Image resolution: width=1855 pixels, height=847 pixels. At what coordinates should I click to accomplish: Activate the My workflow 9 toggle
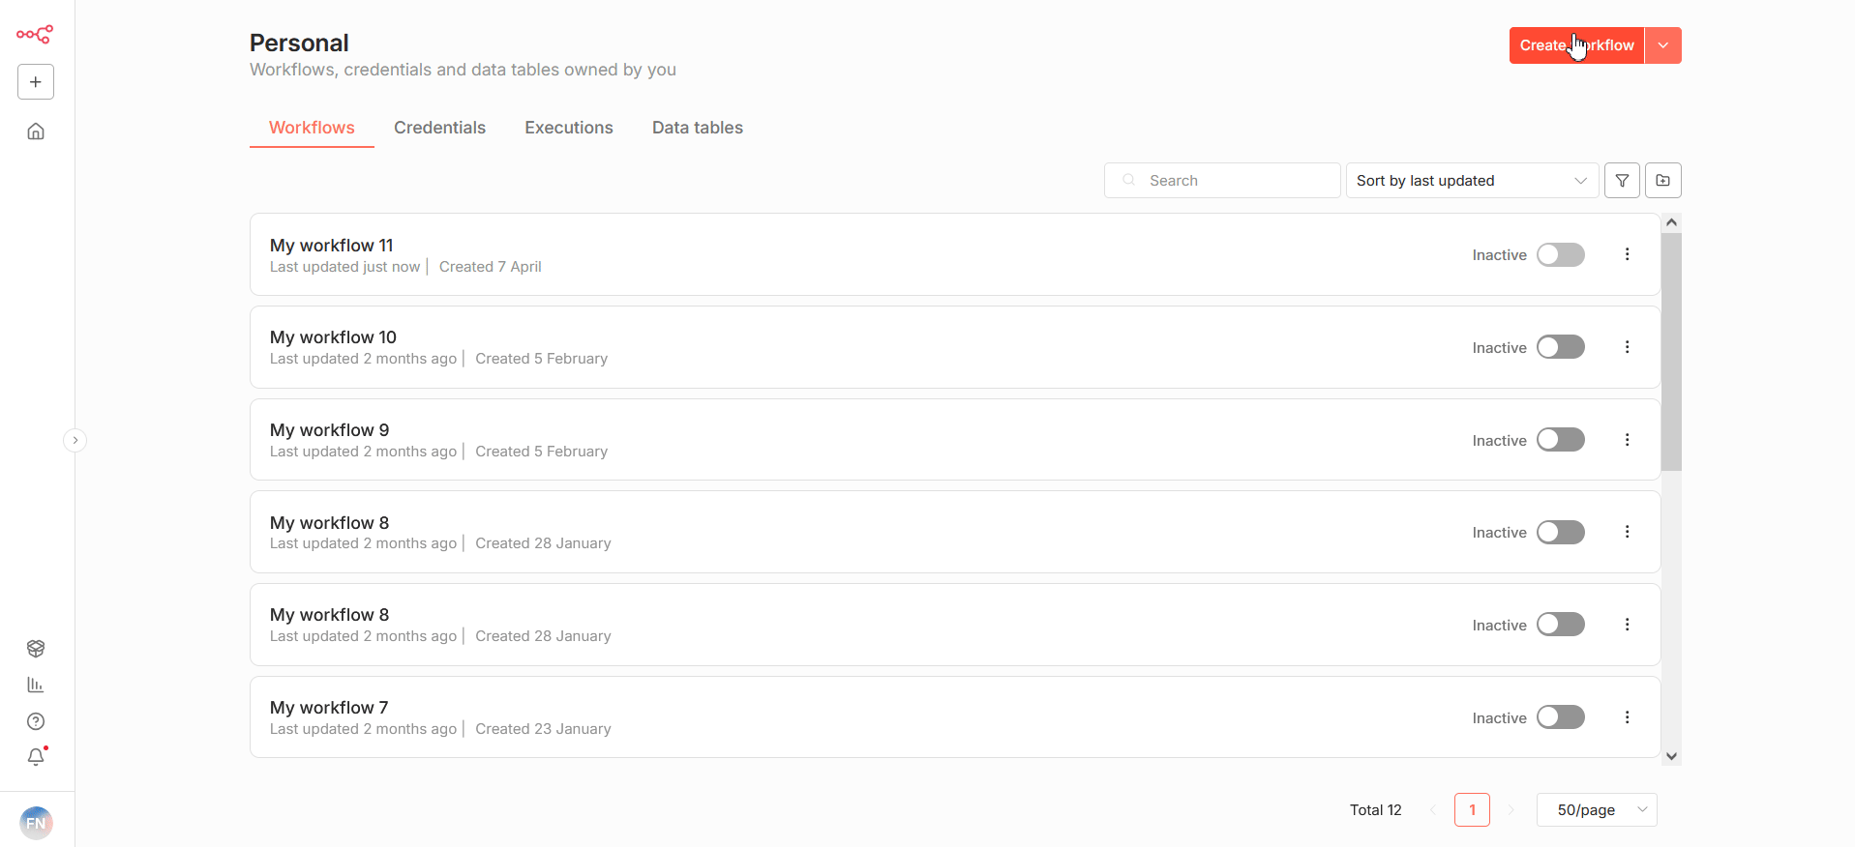coord(1561,440)
